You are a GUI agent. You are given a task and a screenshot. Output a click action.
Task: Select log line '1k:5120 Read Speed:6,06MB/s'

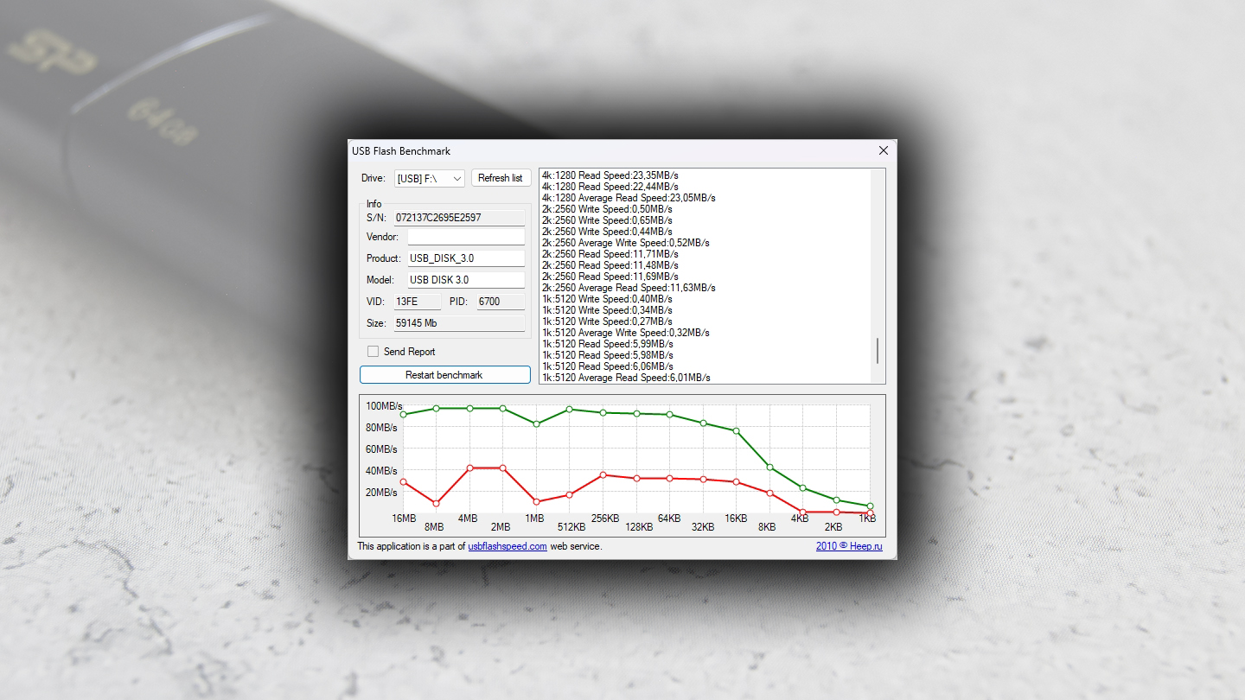tap(607, 366)
